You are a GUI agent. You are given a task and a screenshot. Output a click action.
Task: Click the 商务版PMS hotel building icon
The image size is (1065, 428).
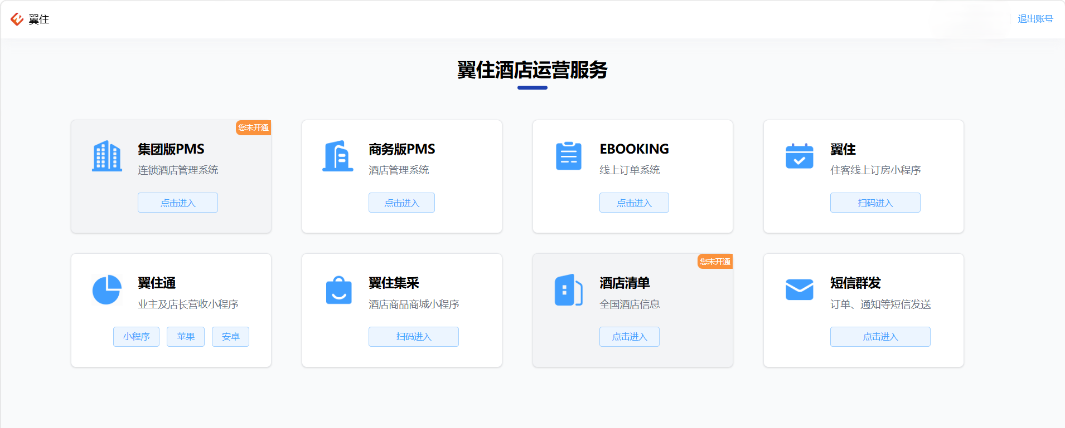338,156
